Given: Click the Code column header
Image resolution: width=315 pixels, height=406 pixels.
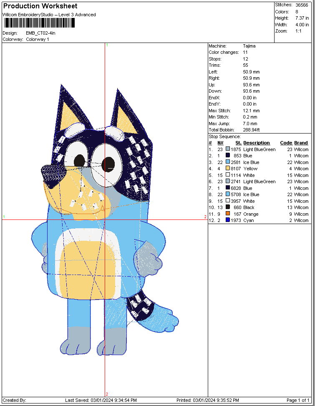Looking at the screenshot, I should 286,143.
